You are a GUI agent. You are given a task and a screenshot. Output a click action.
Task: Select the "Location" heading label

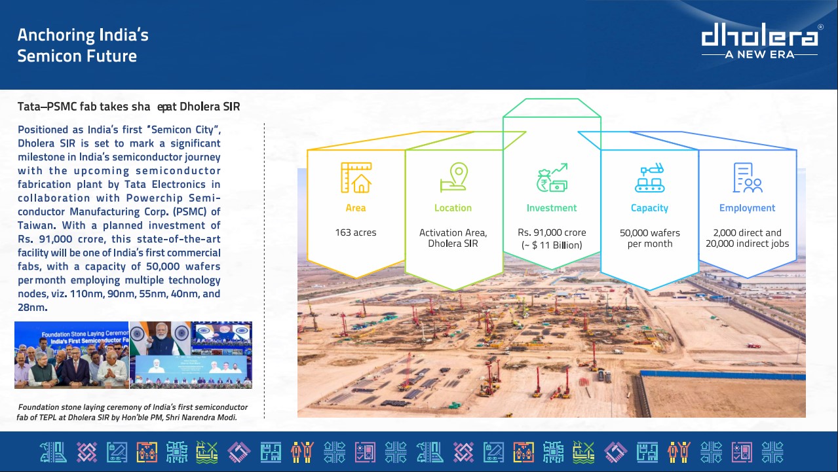453,208
